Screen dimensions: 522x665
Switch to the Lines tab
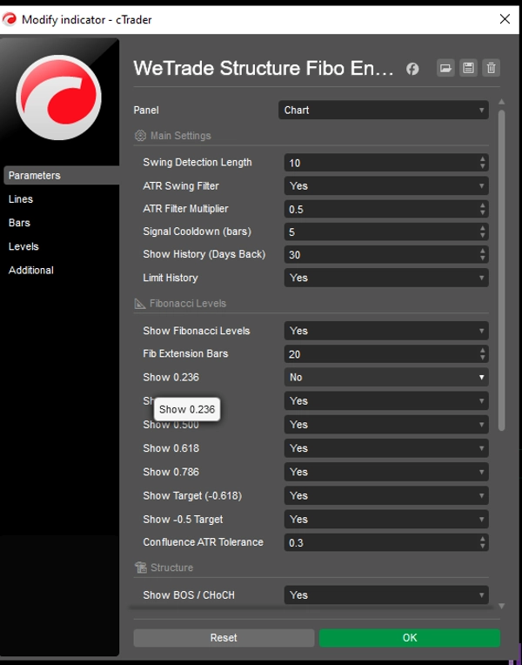click(x=21, y=199)
